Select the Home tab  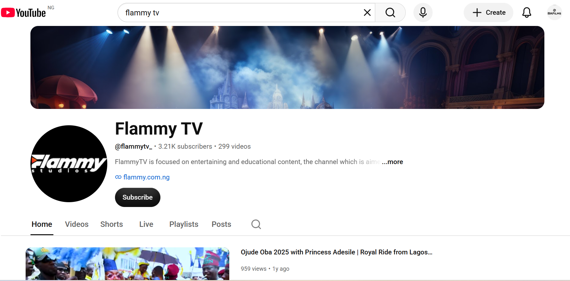[42, 224]
